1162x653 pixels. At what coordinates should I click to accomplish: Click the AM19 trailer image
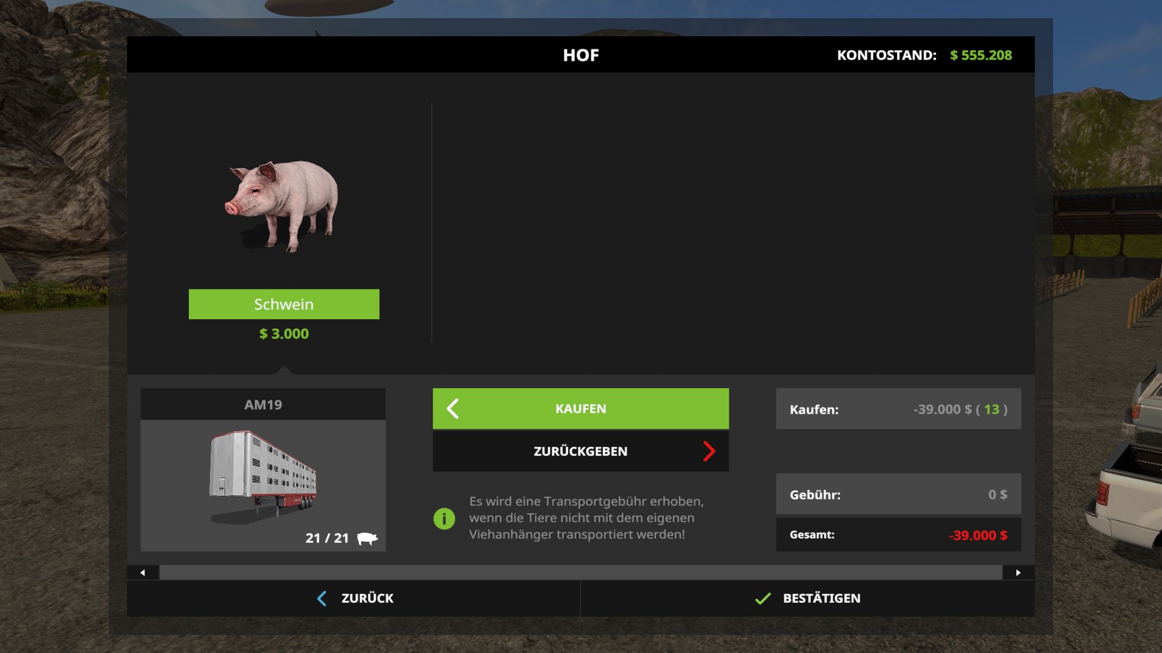point(263,476)
